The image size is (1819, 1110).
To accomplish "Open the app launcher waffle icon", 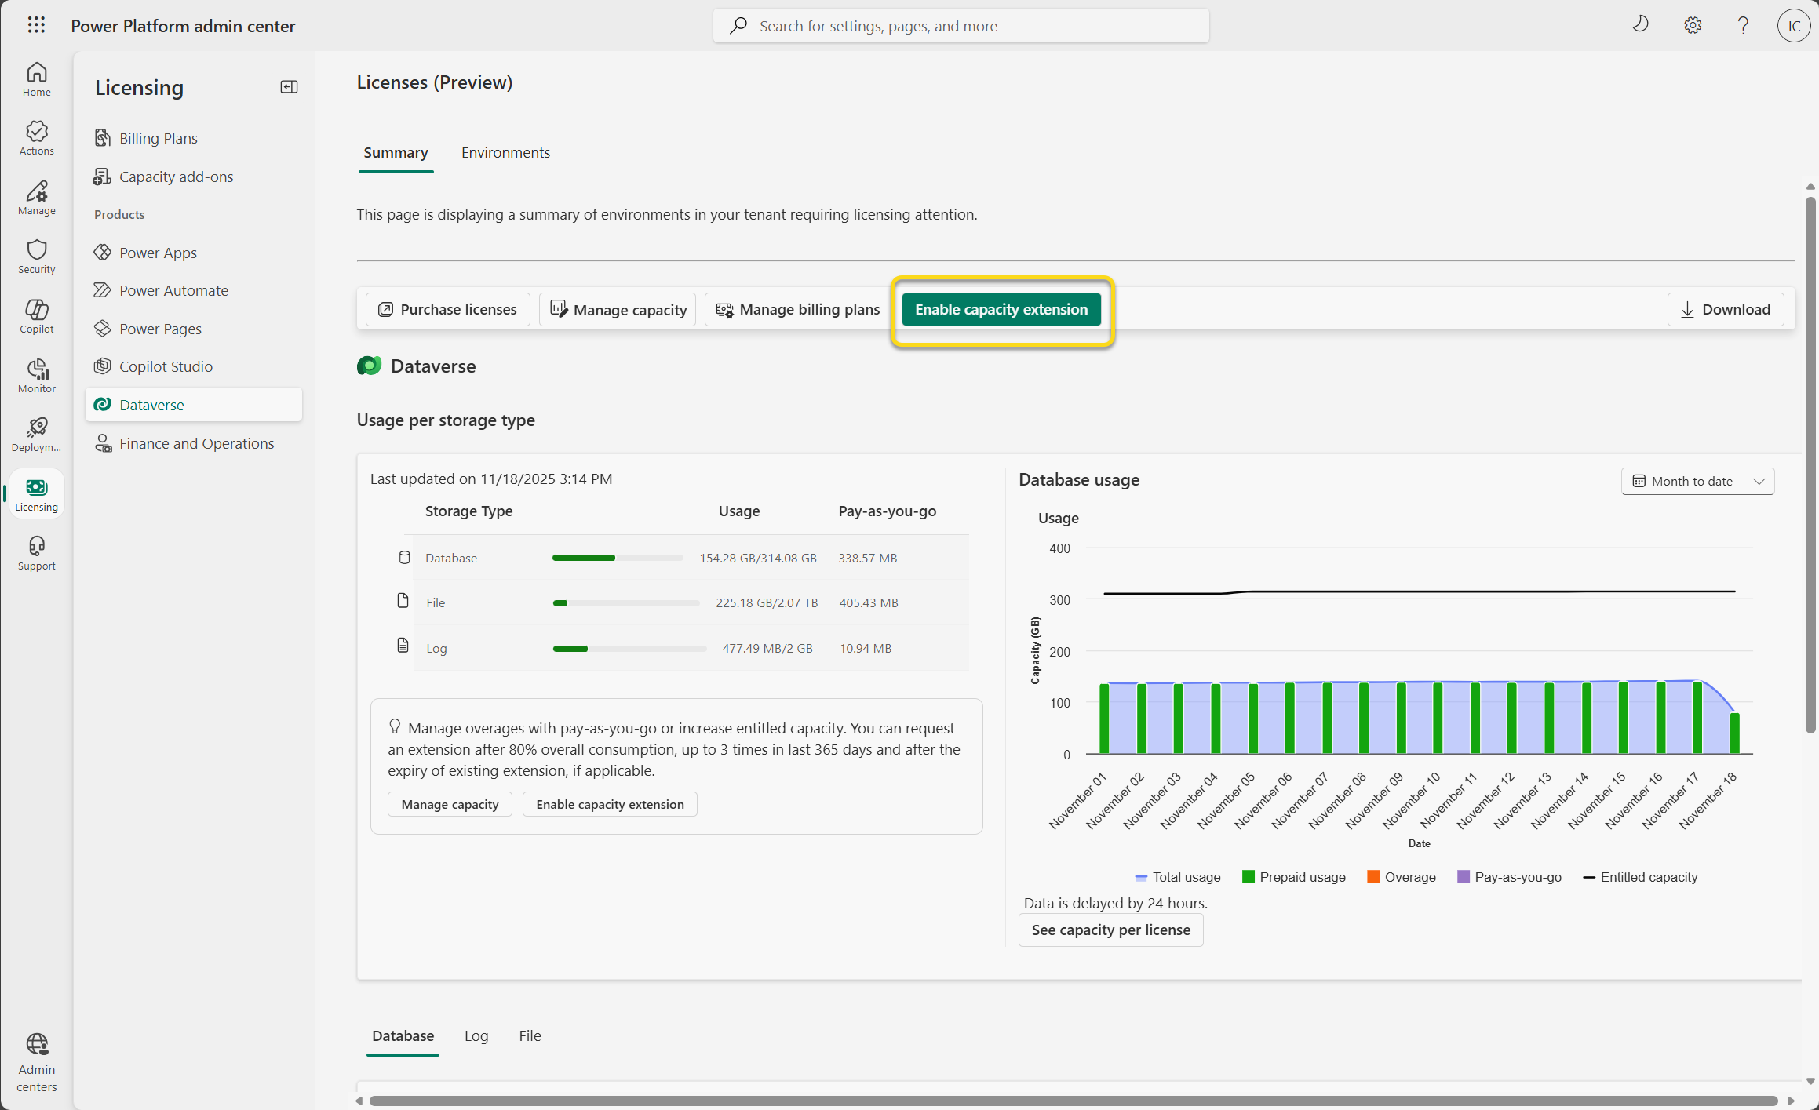I will [x=36, y=25].
